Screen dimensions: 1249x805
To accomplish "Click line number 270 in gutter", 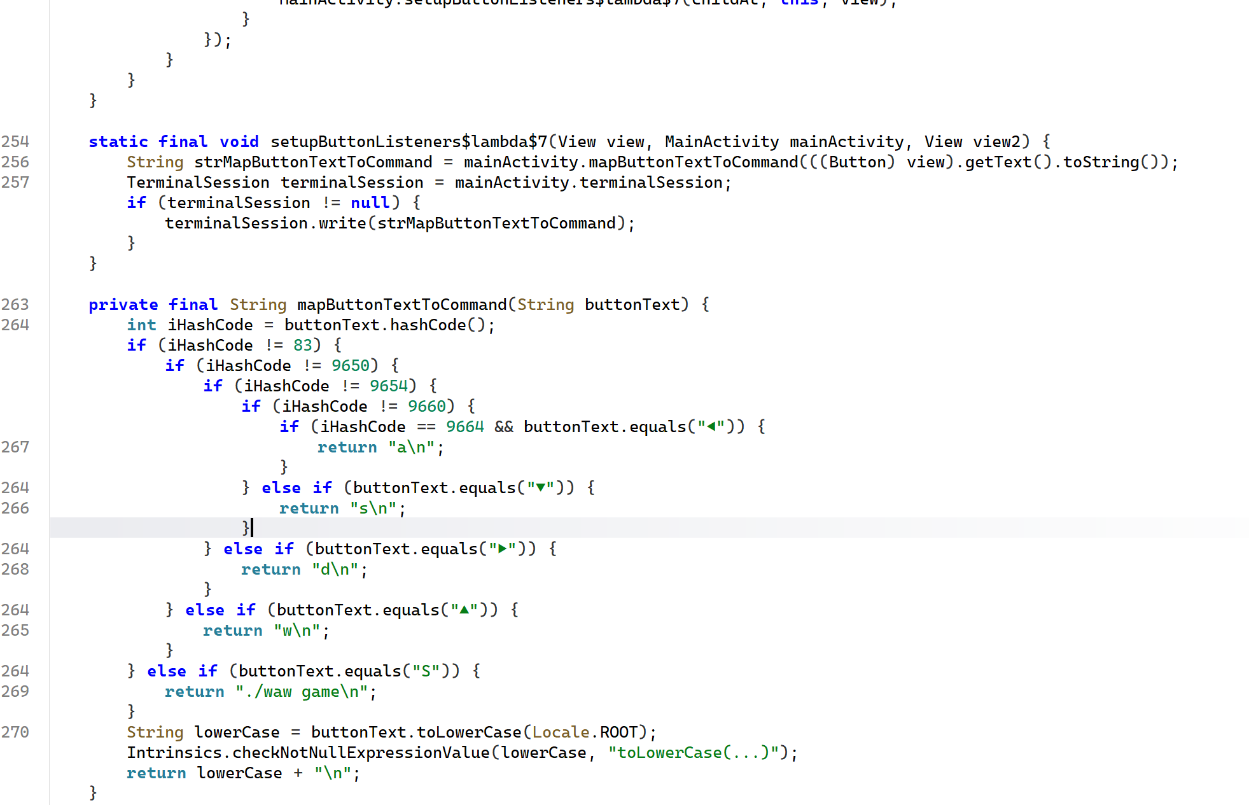I will (15, 732).
